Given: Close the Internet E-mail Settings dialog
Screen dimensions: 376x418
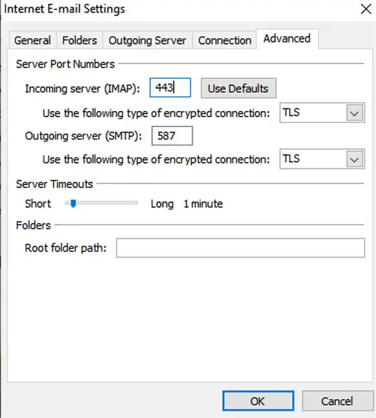Looking at the screenshot, I should [366, 9].
